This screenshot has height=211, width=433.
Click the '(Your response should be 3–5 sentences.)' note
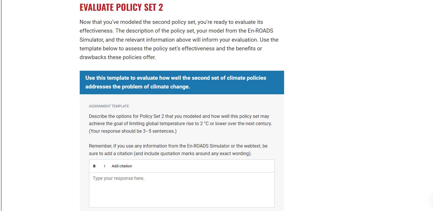click(133, 131)
